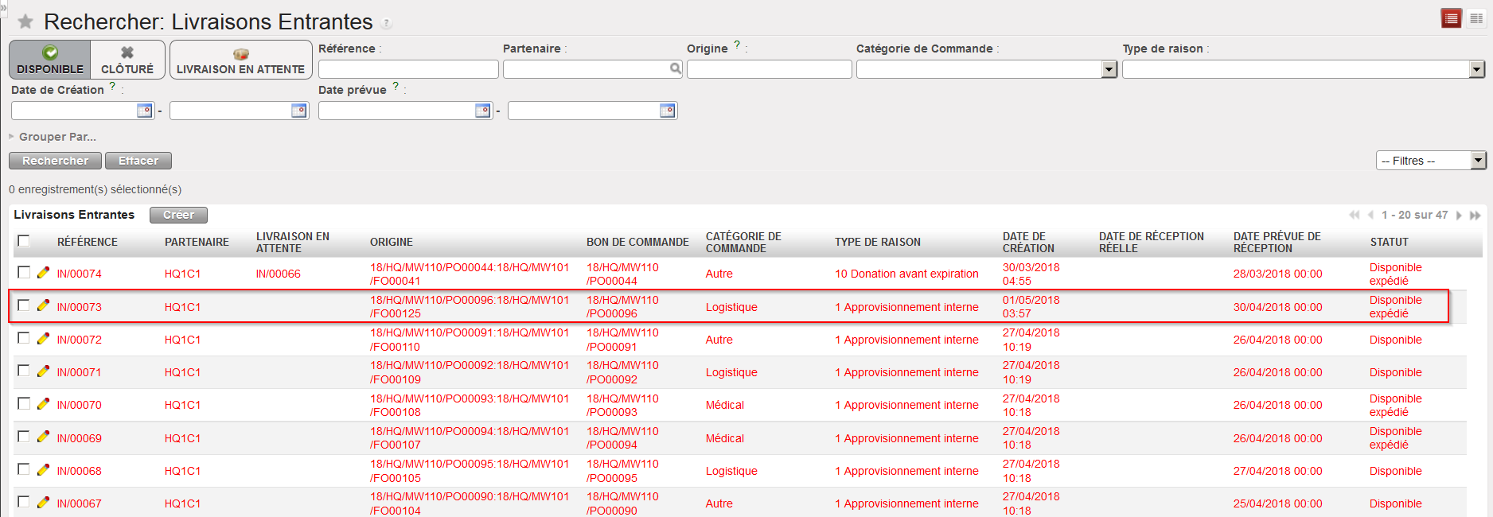Viewport: 1493px width, 517px height.
Task: Switch to the alternate grid view icon
Action: coord(1476,18)
